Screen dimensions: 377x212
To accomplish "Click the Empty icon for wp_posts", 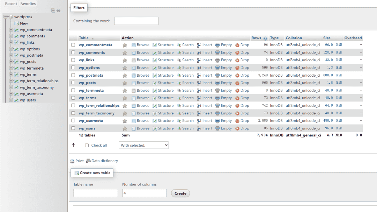I will click(x=217, y=83).
